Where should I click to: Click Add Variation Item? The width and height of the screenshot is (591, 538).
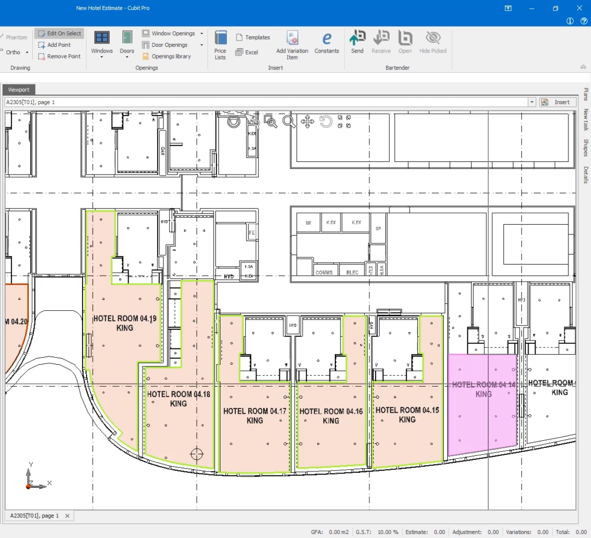tap(292, 43)
